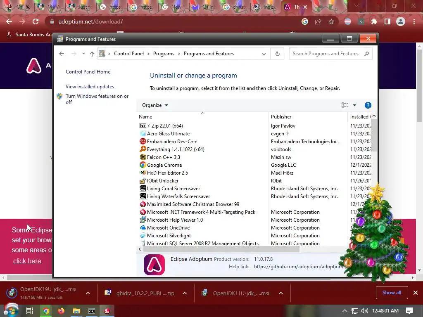The height and width of the screenshot is (317, 423).
Task: Click the Igor Pavlov publisher cell
Action: click(x=283, y=125)
